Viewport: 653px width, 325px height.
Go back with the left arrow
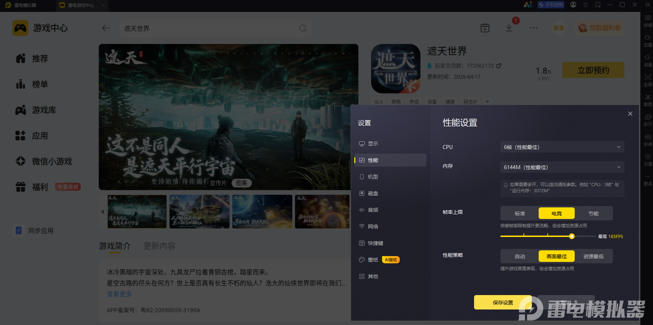click(x=106, y=28)
